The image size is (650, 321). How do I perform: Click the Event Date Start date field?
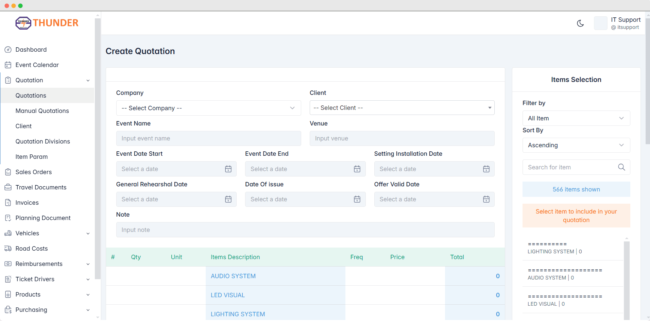[176, 169]
